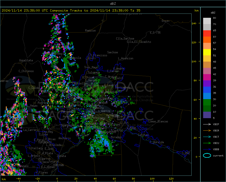Click the SanJose place label
This screenshot has width=226, height=182.
(x=112, y=52)
